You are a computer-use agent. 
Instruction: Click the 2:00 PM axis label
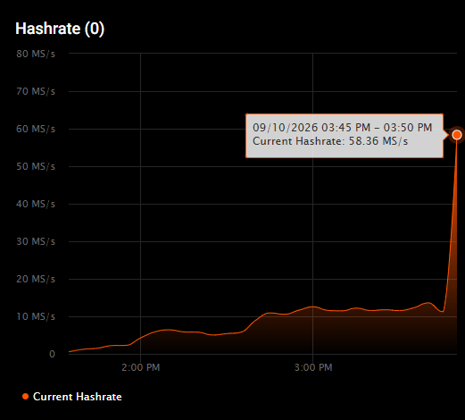tap(140, 367)
